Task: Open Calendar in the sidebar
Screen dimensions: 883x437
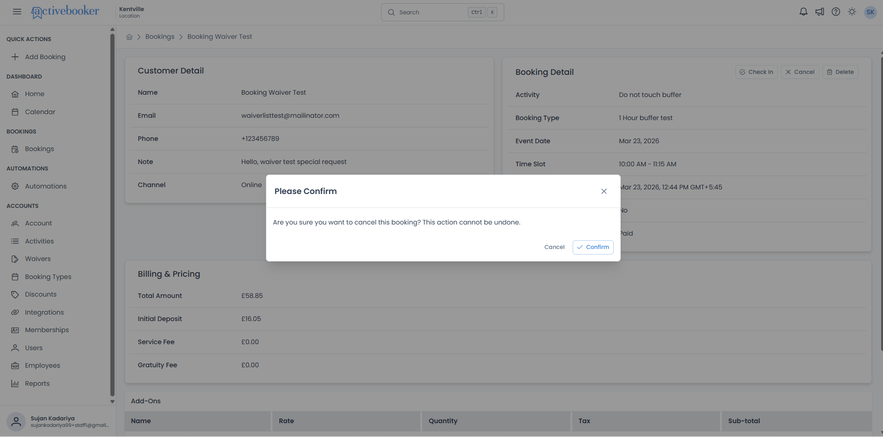Action: (x=40, y=112)
